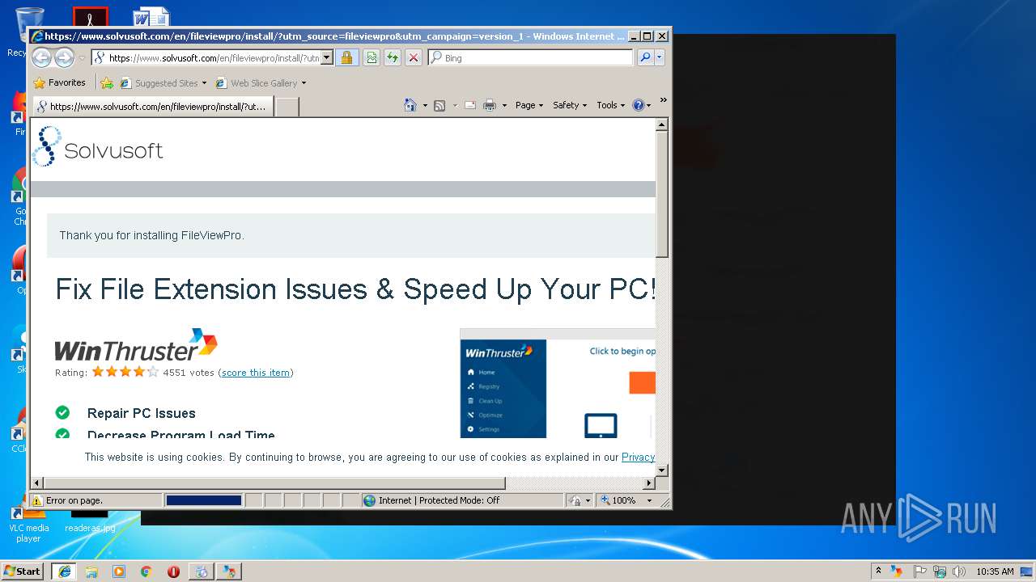1036x582 pixels.
Task: Go back with the Back arrow button
Action: tap(41, 57)
